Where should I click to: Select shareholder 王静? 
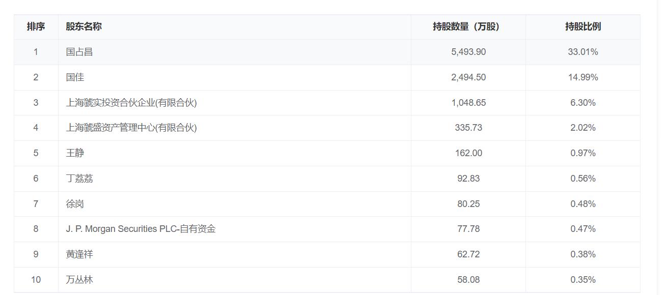pos(75,153)
